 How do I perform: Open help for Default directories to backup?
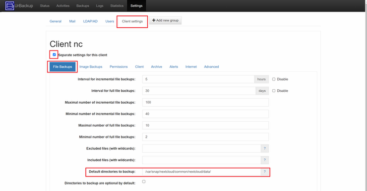[265, 172]
